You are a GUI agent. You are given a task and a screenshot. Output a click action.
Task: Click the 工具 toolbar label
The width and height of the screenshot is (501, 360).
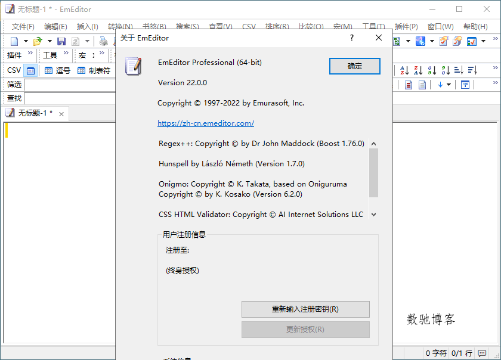point(50,55)
